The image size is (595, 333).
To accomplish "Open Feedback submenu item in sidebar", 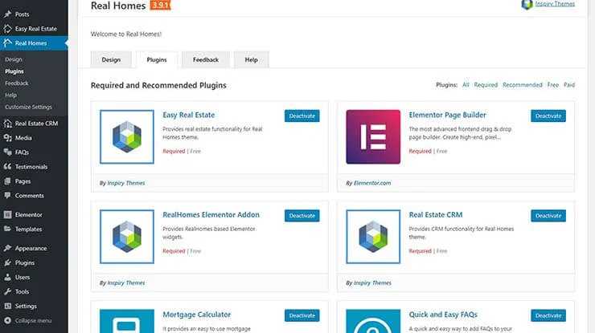I will 17,83.
